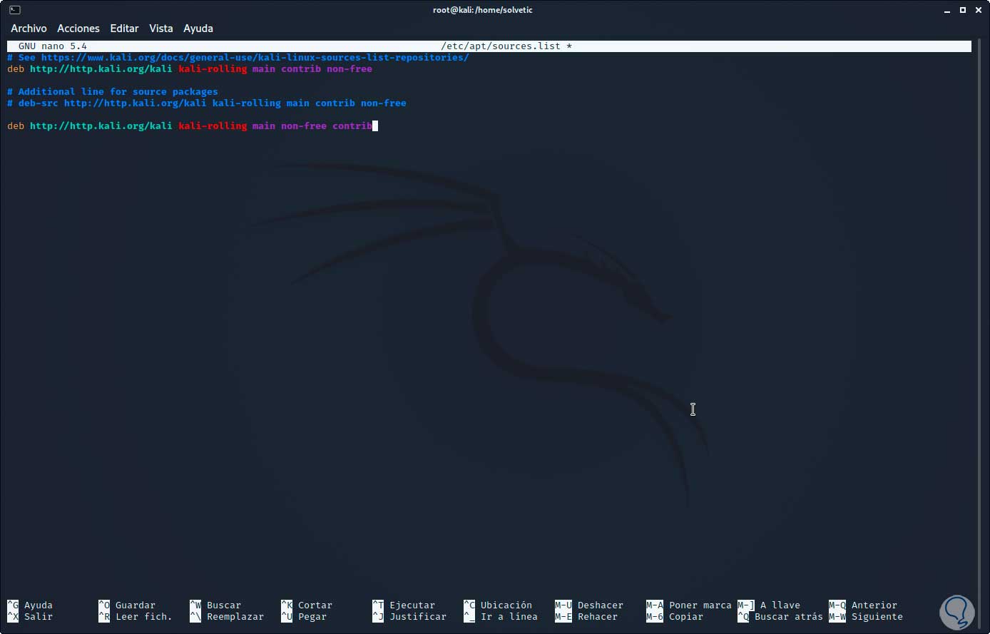Minimize the terminal window
Viewport: 990px width, 634px height.
pyautogui.click(x=947, y=10)
